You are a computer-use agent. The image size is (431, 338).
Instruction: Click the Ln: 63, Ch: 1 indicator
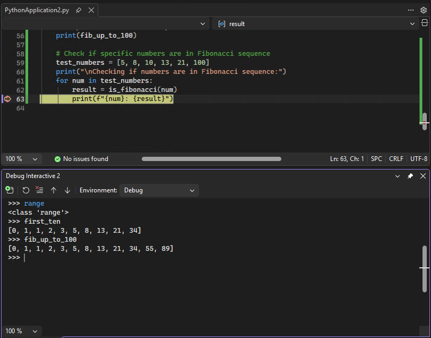[347, 159]
